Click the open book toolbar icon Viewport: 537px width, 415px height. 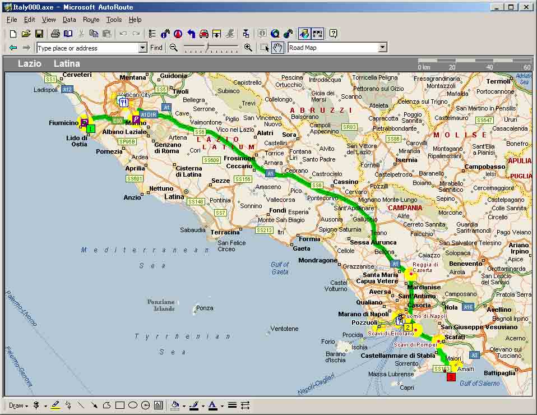coord(68,34)
